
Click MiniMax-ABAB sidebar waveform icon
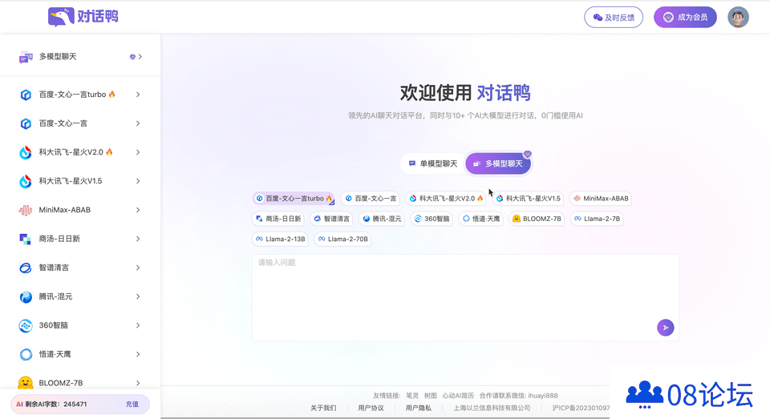coord(26,210)
